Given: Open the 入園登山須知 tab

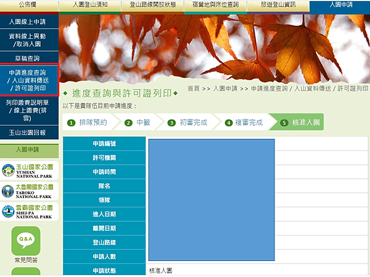Looking at the screenshot, I should (x=90, y=6).
